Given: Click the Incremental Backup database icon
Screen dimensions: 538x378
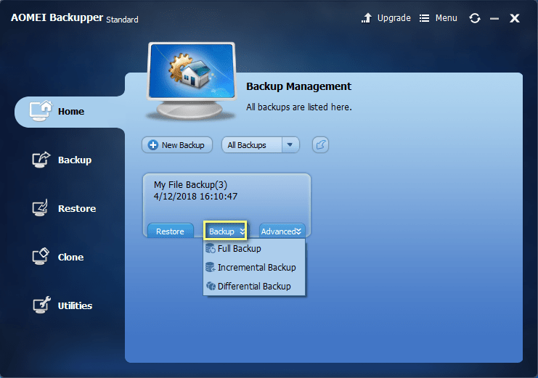Looking at the screenshot, I should 210,267.
